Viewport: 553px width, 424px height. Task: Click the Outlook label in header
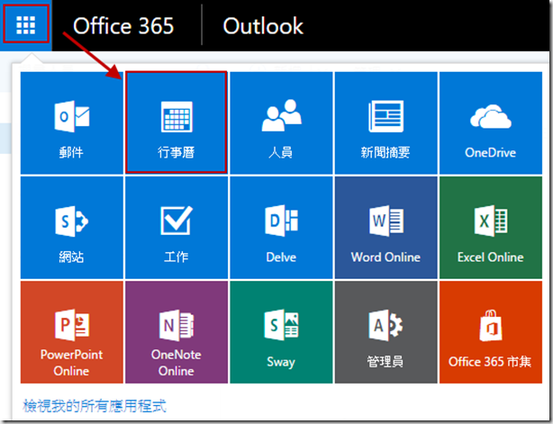pos(263,26)
